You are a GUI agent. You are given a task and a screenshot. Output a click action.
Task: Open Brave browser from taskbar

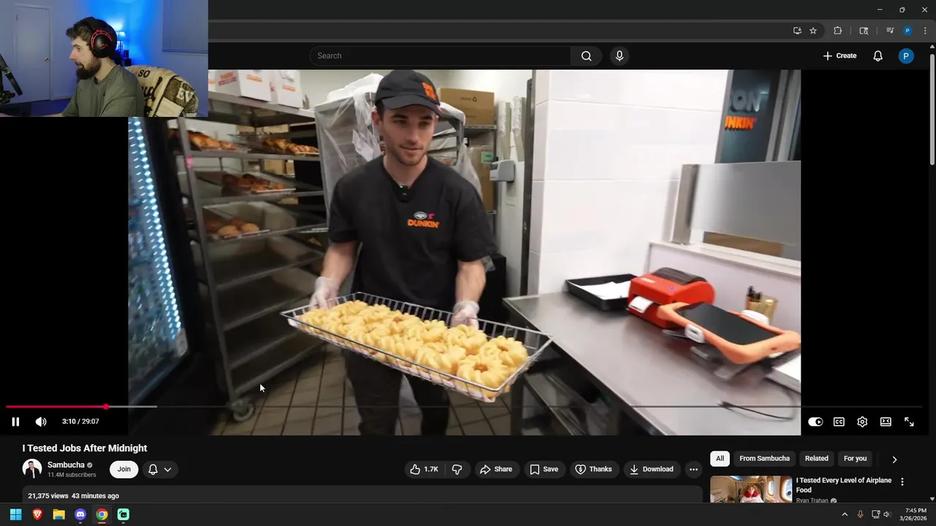coord(37,514)
